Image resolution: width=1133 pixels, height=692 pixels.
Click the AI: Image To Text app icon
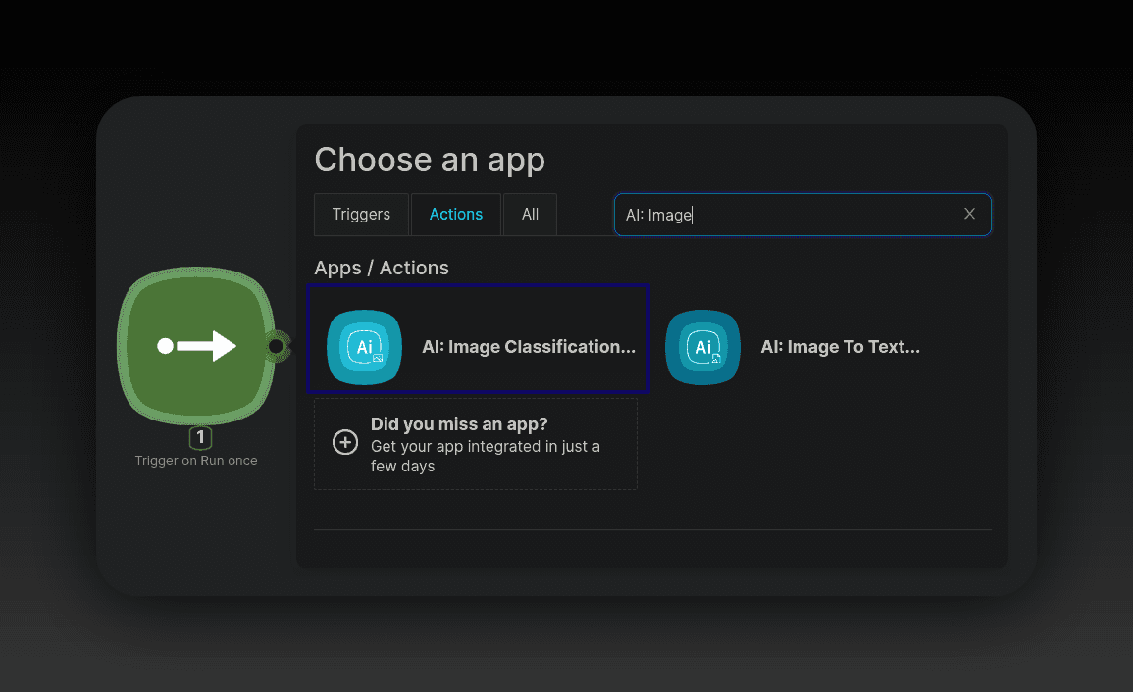[x=702, y=347]
